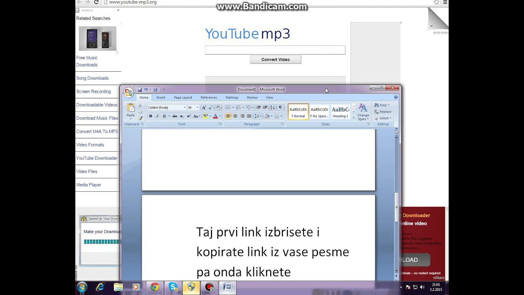Click the Screen Recording link
The image size is (524, 295).
click(x=93, y=91)
